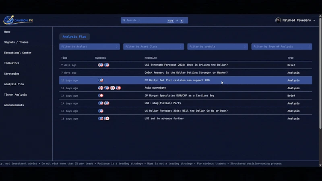Click 'Patience is a trading strategy' ticker text
This screenshot has width=322, height=181.
coord(120,164)
